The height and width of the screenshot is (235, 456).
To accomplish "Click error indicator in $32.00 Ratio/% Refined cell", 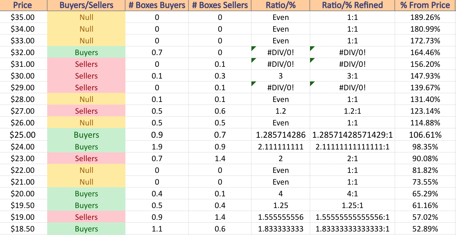I will point(312,48).
